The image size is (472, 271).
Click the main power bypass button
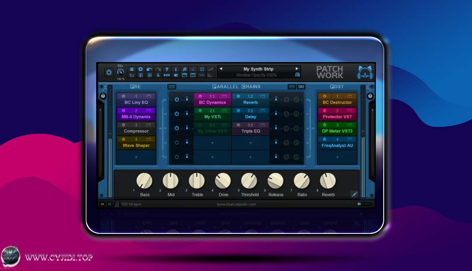[x=109, y=72]
